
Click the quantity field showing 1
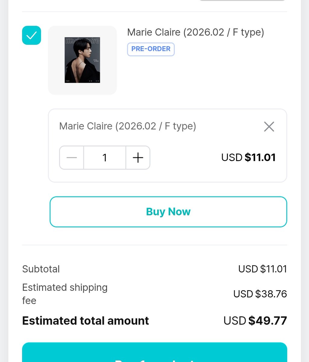click(x=105, y=158)
